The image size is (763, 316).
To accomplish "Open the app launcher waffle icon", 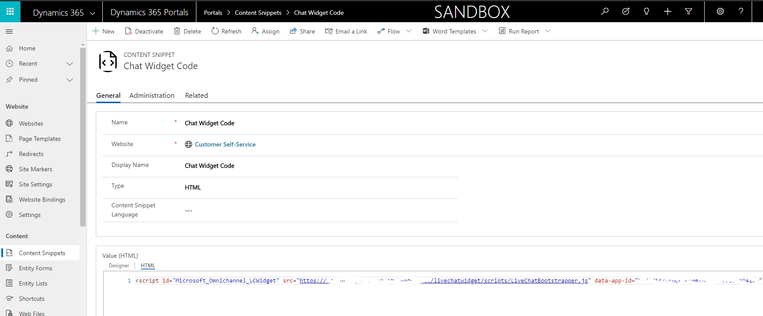I will pos(10,11).
